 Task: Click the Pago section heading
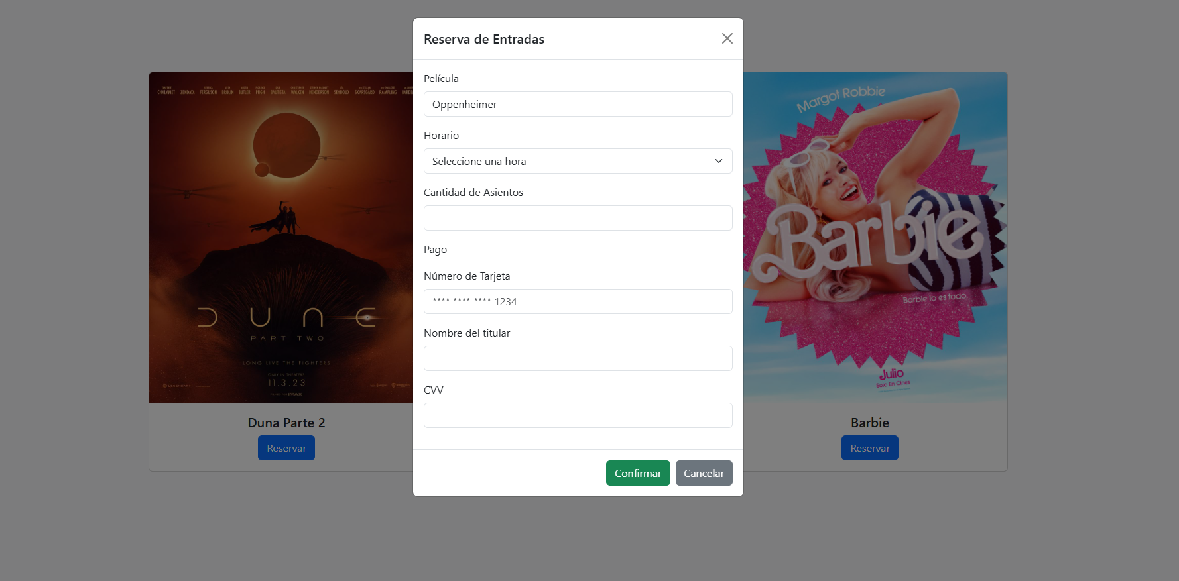[435, 250]
